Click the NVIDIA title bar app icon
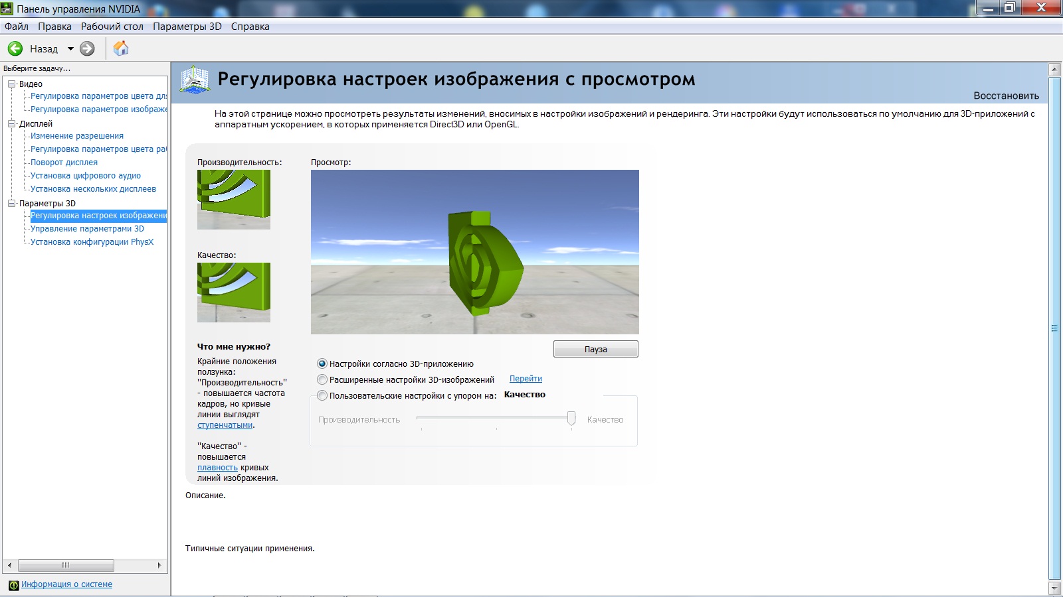The width and height of the screenshot is (1063, 597). click(7, 9)
